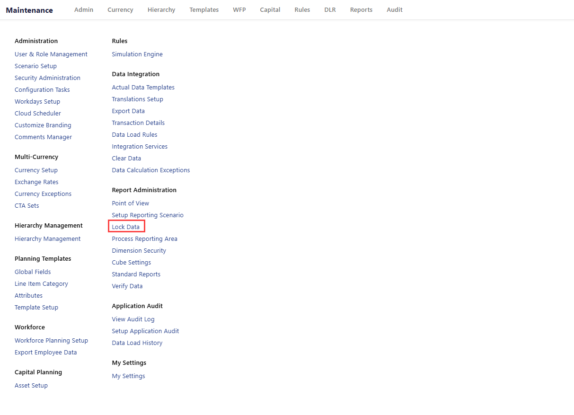
Task: Click the Admin menu in top navigation
Action: click(x=84, y=10)
